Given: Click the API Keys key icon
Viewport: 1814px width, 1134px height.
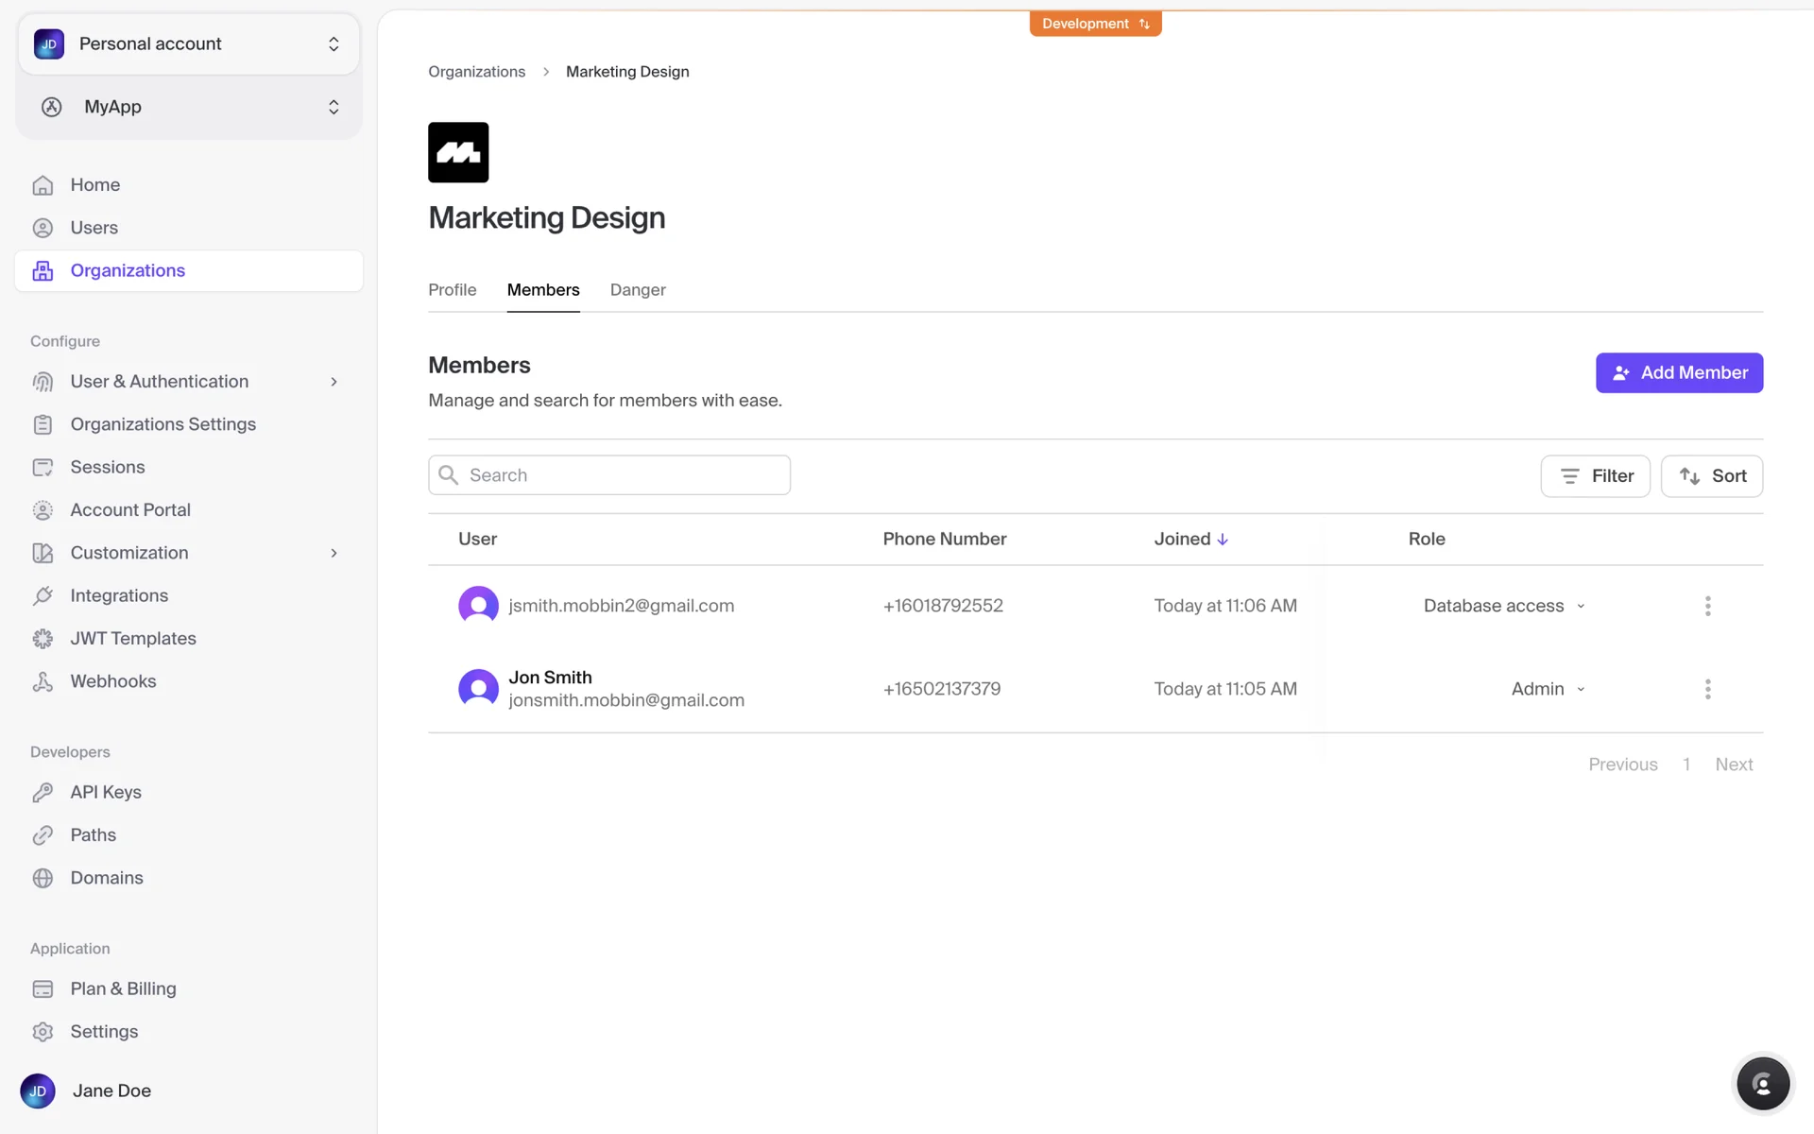Looking at the screenshot, I should pyautogui.click(x=43, y=792).
